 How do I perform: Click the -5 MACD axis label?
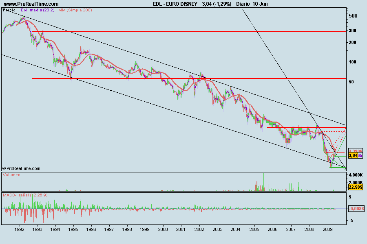350,221
